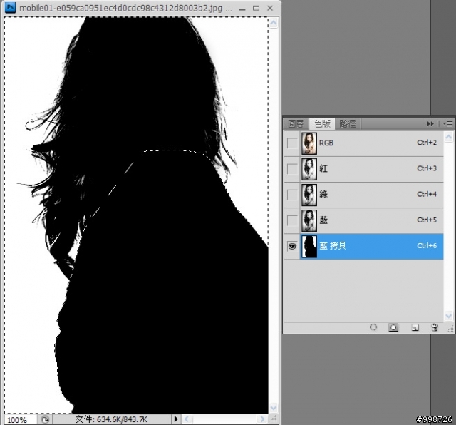
Task: Click the 文件: 634.6K/843.7K status text
Action: tap(111, 419)
